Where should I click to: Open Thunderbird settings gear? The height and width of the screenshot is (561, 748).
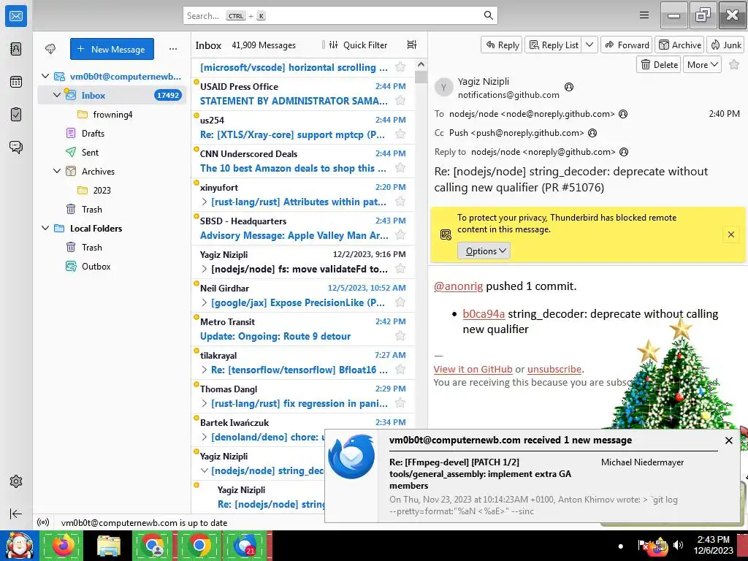pos(16,481)
